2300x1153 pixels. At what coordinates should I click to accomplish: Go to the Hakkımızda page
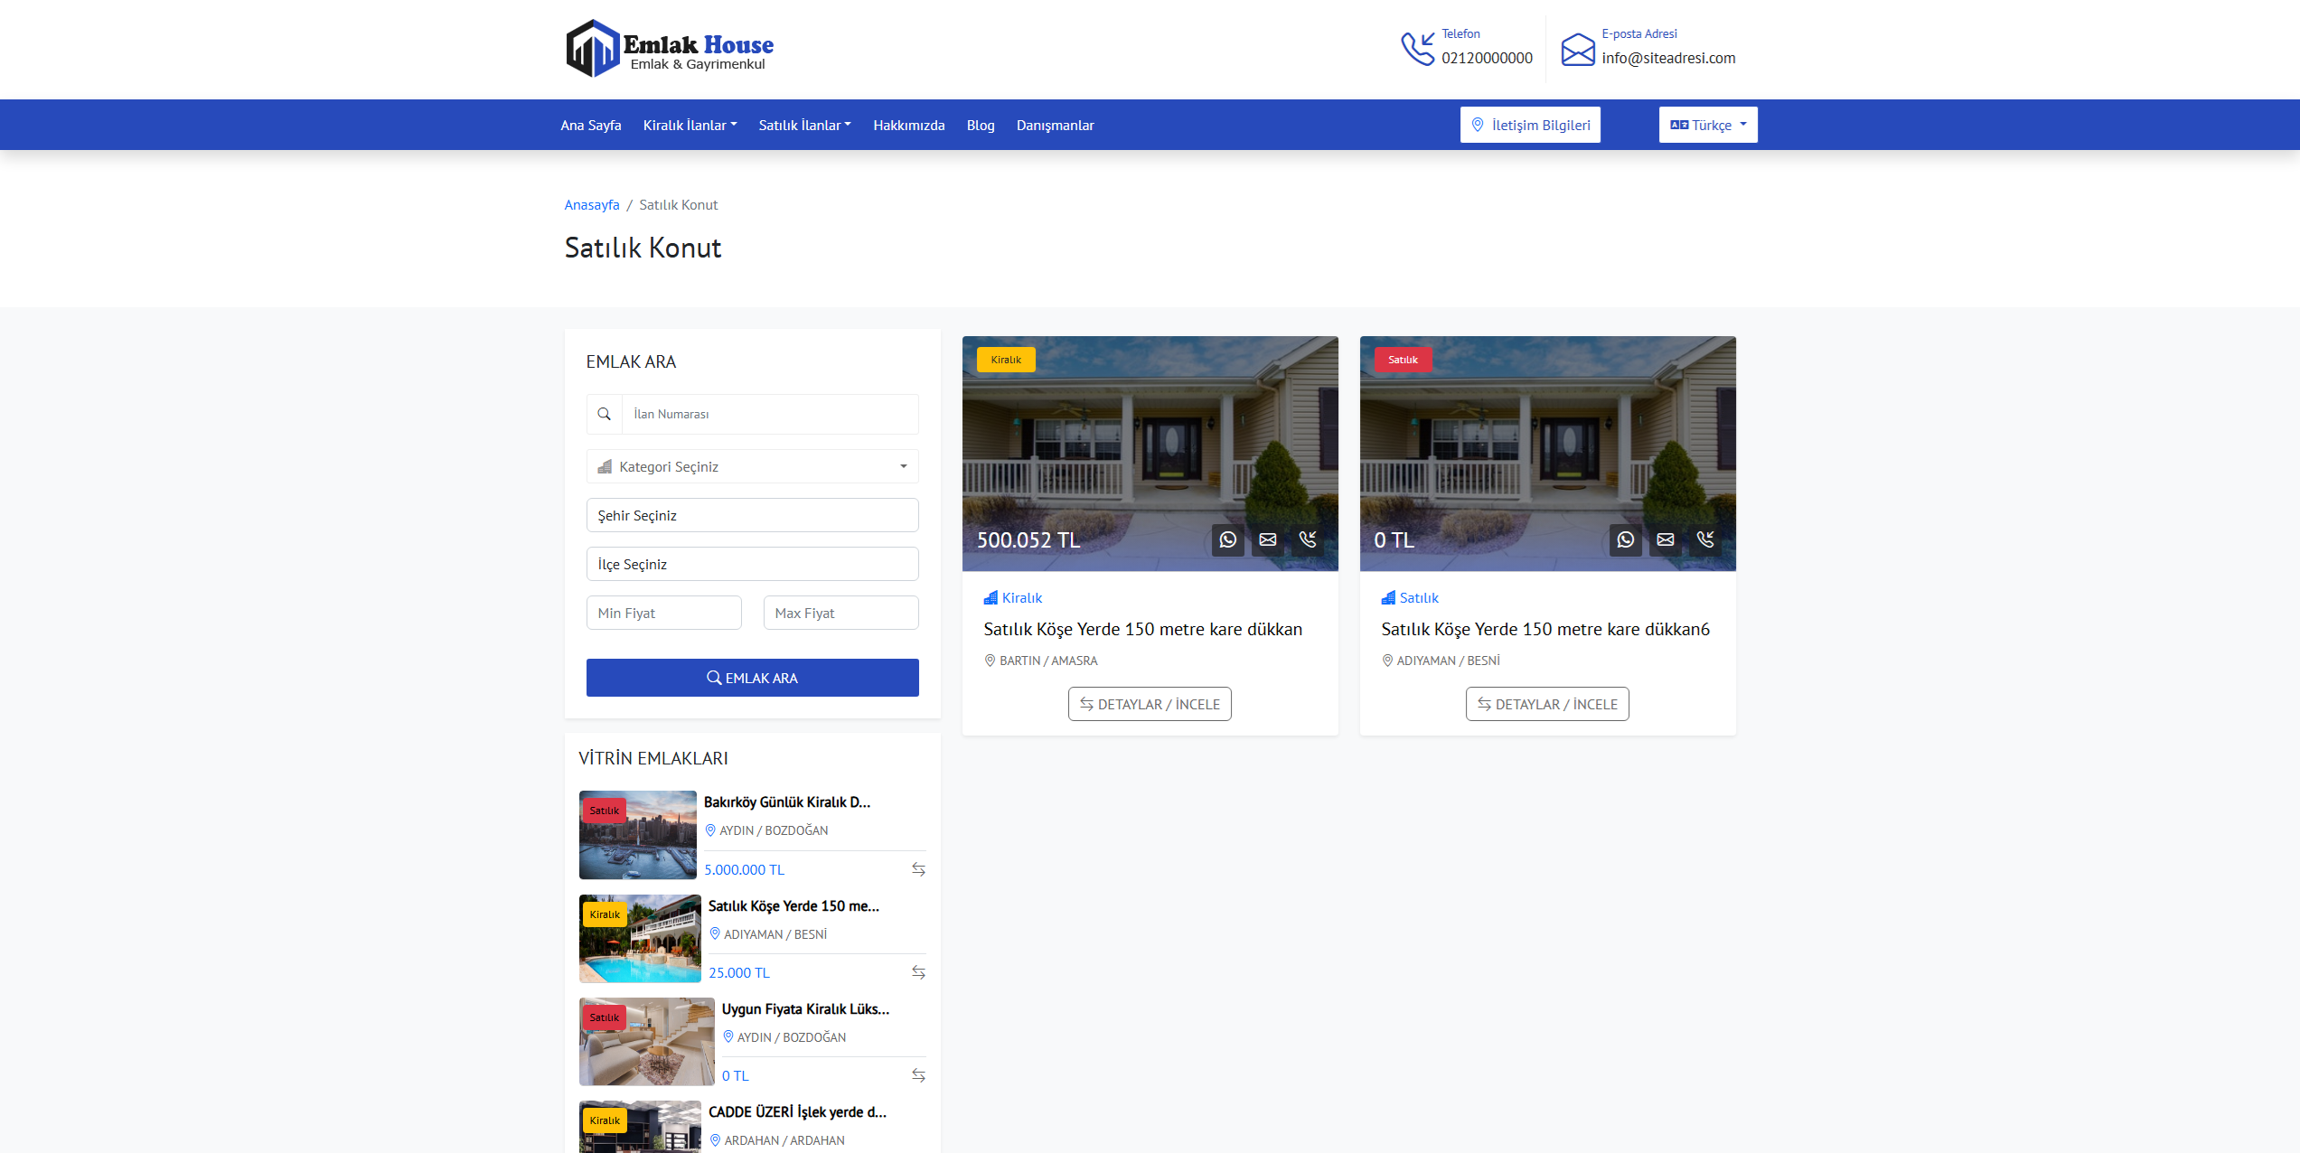pyautogui.click(x=908, y=125)
